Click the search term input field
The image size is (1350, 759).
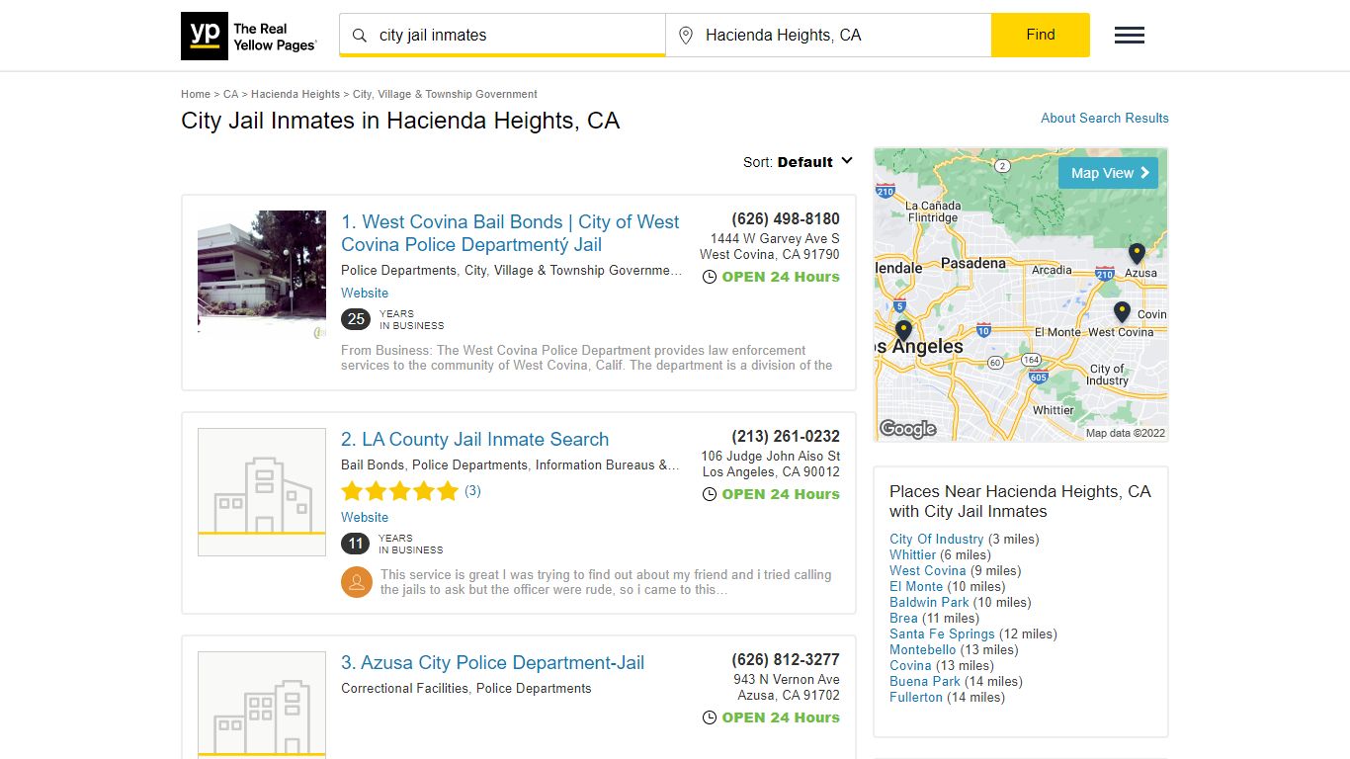(x=502, y=35)
